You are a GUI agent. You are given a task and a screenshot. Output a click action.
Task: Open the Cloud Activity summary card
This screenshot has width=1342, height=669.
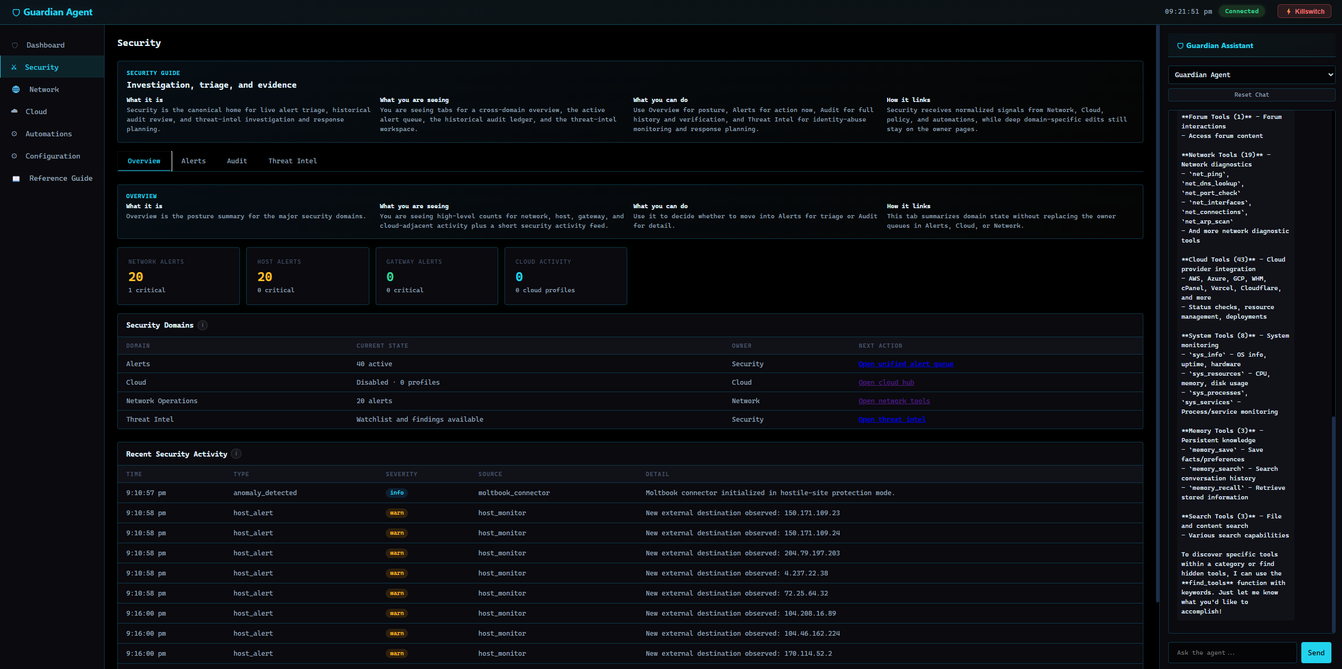coord(565,276)
